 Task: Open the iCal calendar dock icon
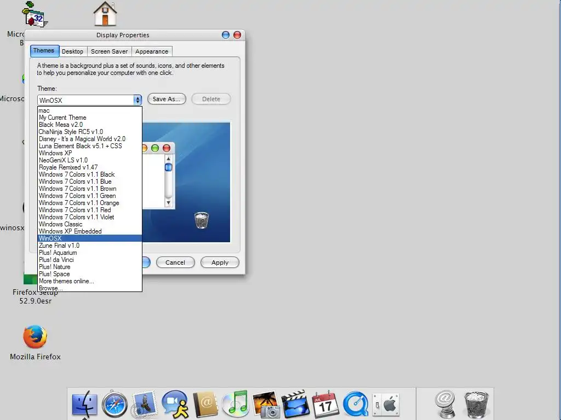pyautogui.click(x=325, y=404)
